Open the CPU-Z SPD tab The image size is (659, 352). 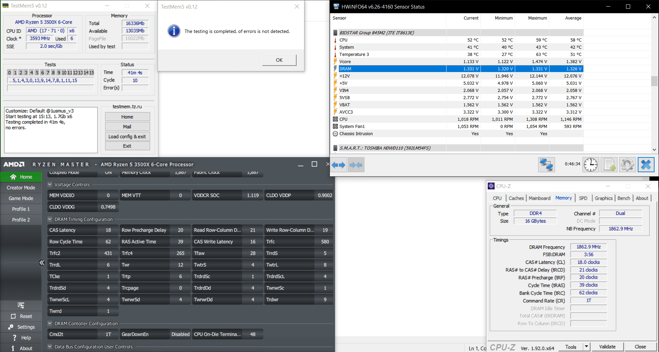coord(583,198)
